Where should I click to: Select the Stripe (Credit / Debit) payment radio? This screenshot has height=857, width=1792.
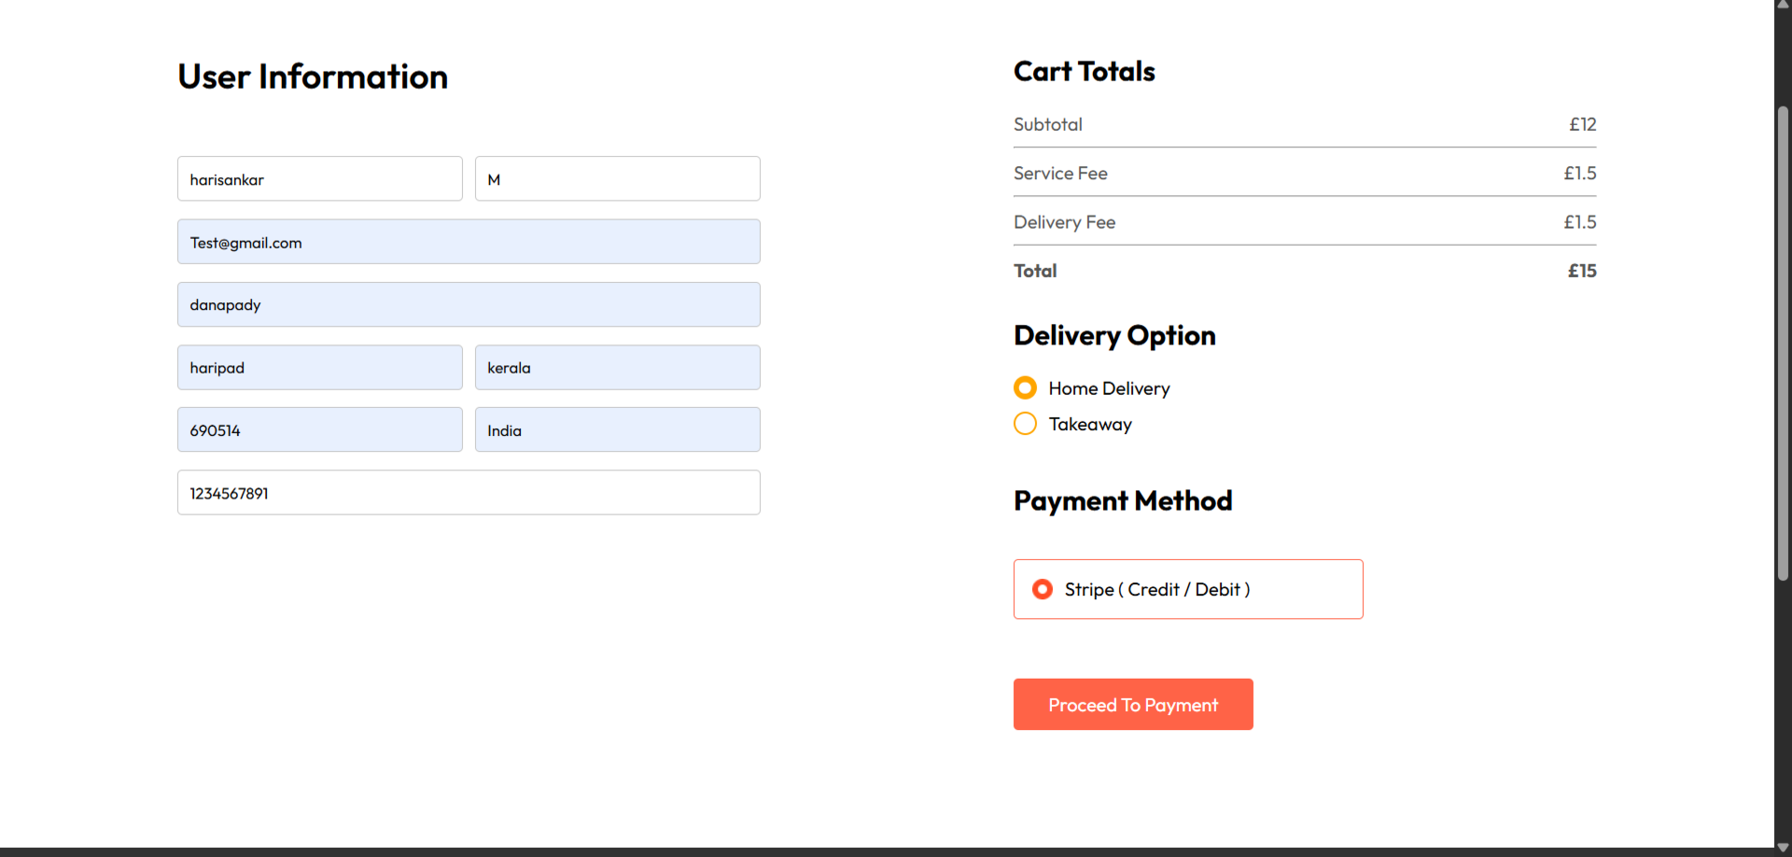1043,589
